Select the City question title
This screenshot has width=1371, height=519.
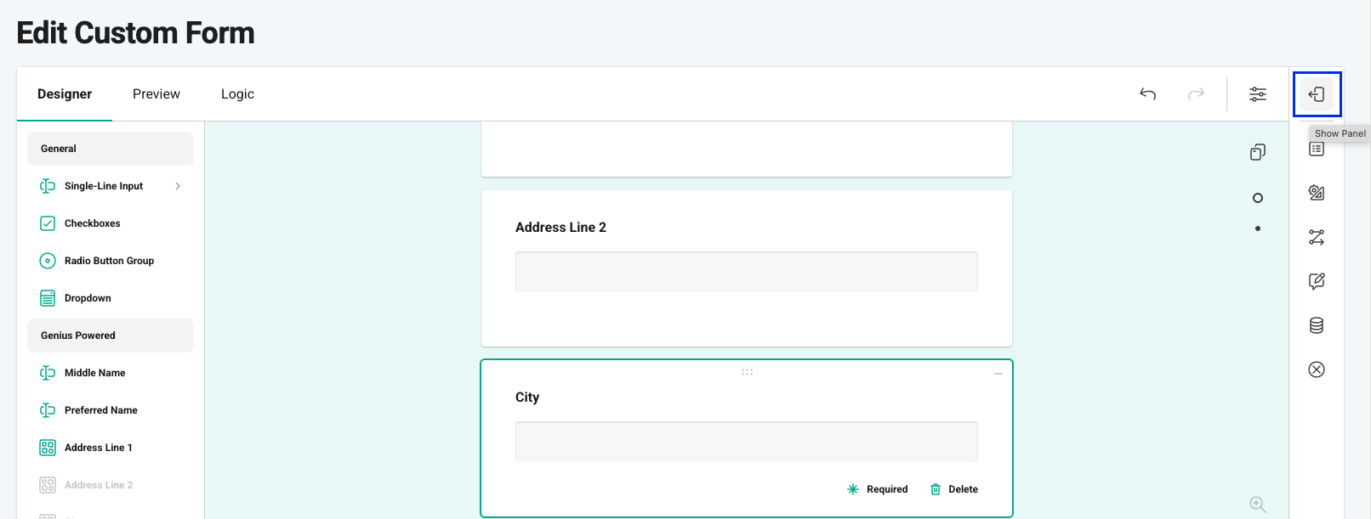tap(527, 398)
